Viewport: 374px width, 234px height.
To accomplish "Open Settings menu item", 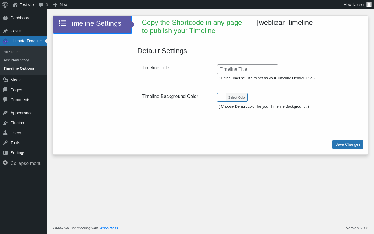I will (23, 153).
